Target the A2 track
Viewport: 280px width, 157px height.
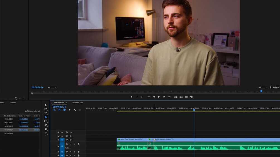62,152
